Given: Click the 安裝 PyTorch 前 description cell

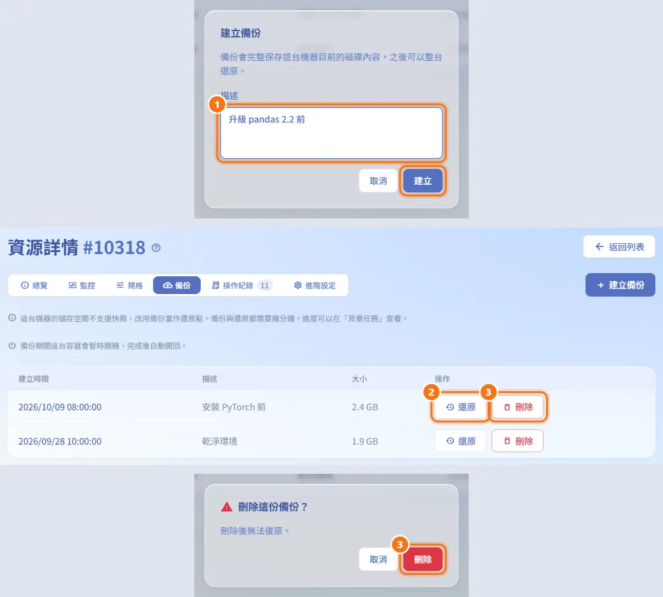Looking at the screenshot, I should (234, 407).
